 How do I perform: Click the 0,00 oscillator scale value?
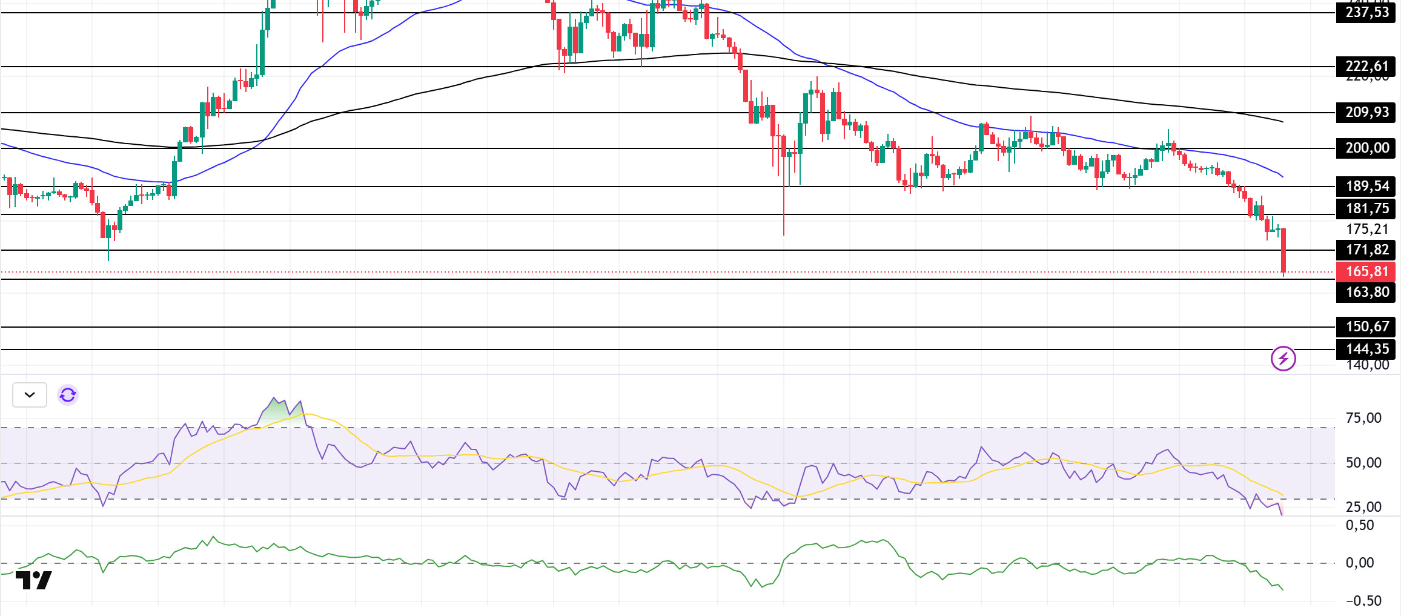(x=1360, y=563)
